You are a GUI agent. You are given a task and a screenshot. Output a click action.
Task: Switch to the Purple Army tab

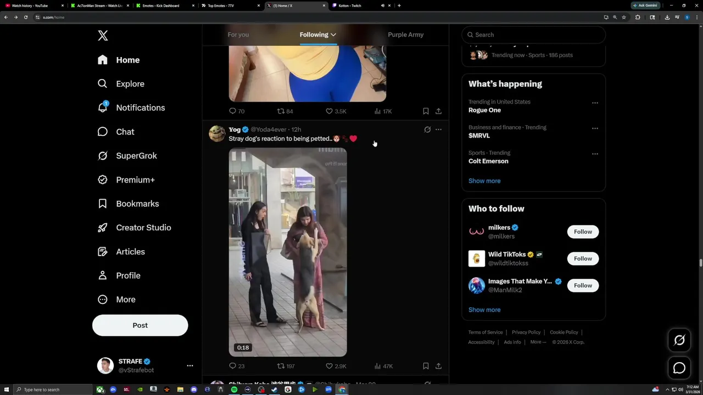tap(405, 35)
